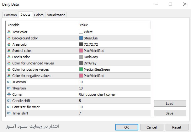Click the color icon beside Text color
This screenshot has height=132, width=191.
[8, 32]
